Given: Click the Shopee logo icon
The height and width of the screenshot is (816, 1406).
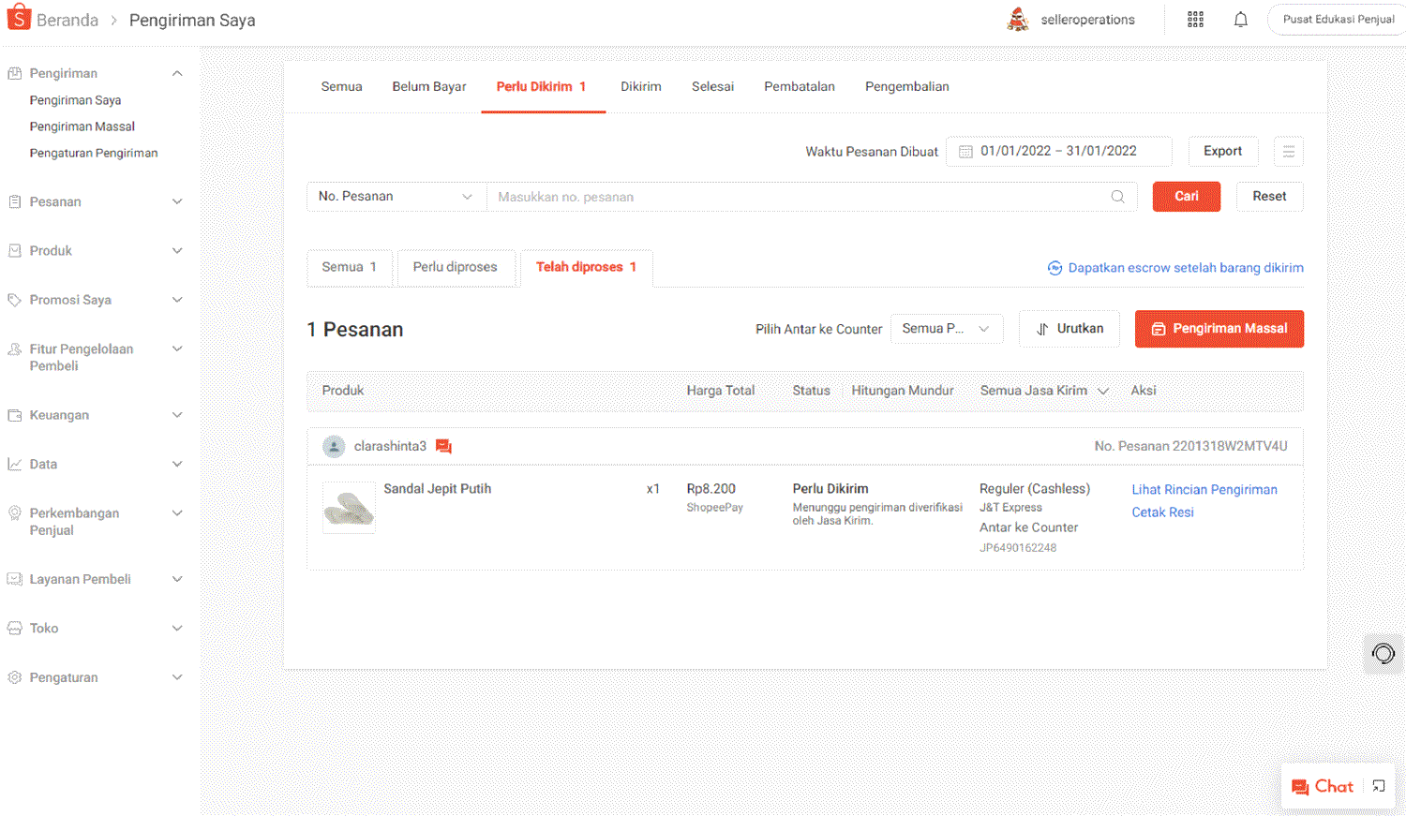Looking at the screenshot, I should [19, 19].
